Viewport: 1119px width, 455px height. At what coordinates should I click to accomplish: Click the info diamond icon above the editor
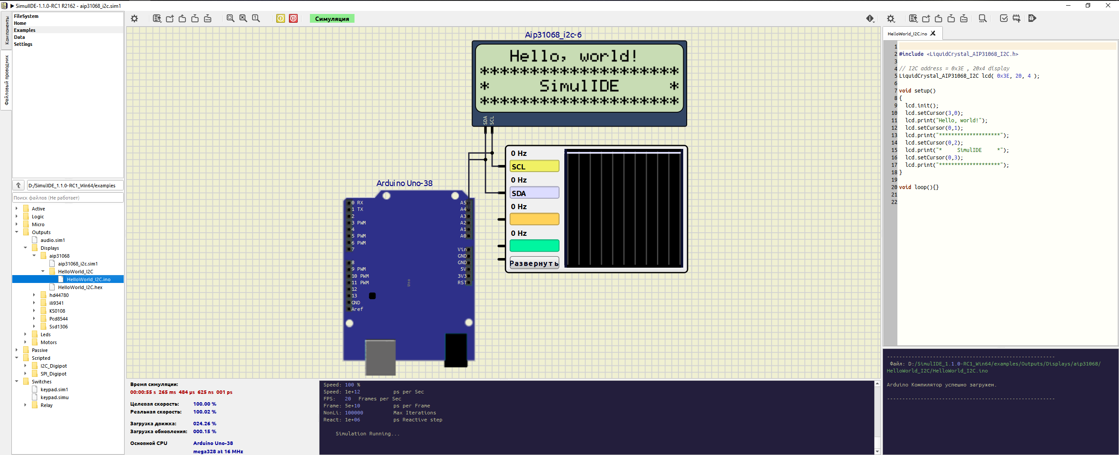coord(870,18)
